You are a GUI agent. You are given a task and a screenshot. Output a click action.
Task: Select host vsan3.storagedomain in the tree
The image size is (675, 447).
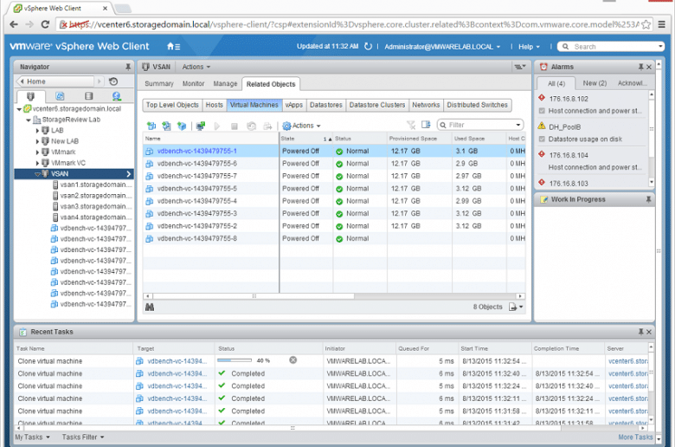[x=92, y=206]
